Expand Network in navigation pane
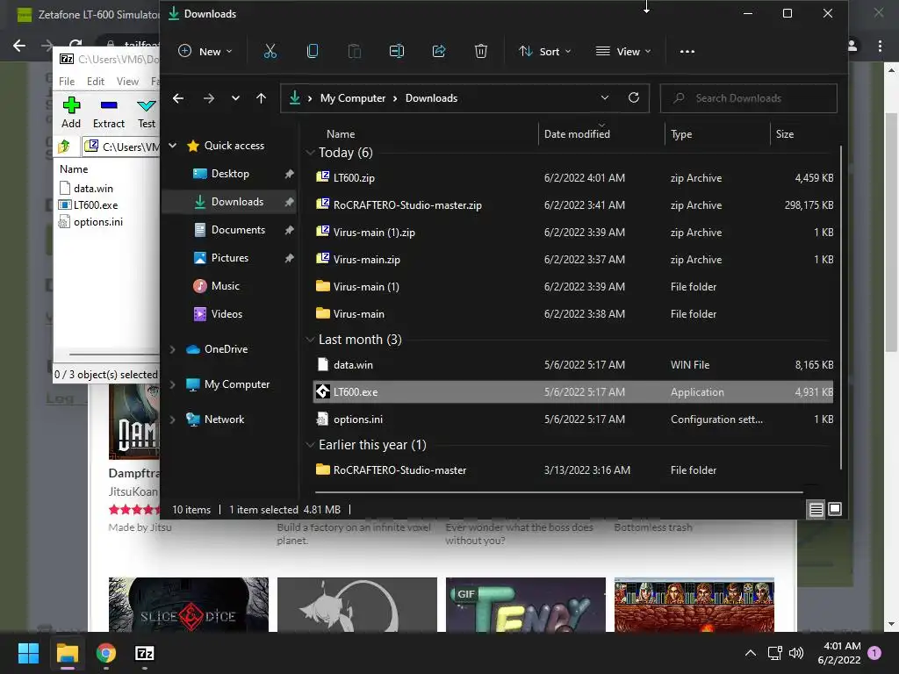This screenshot has width=899, height=674. (173, 419)
